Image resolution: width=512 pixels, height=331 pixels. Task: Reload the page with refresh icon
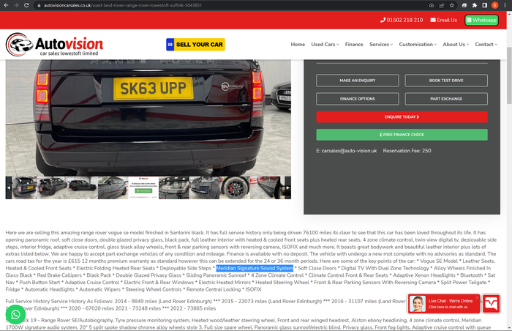[x=26, y=5]
